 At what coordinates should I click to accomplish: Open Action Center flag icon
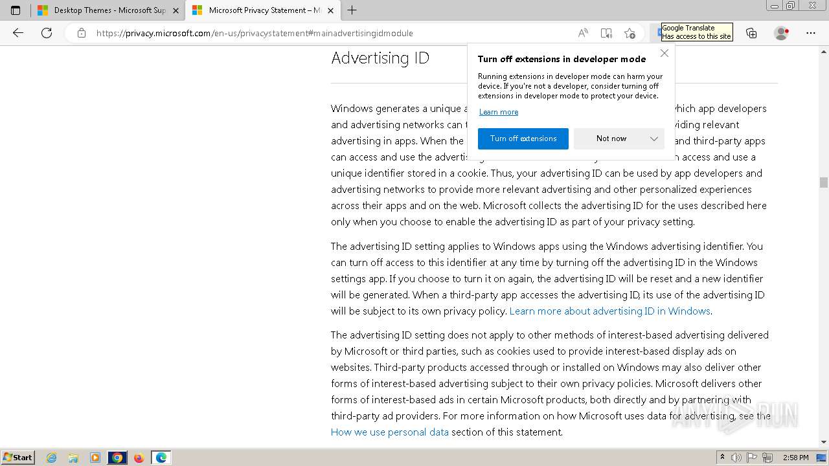[752, 458]
